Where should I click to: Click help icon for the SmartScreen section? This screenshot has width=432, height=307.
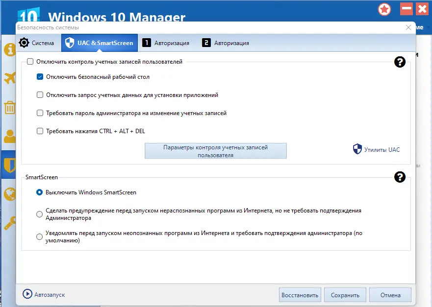pyautogui.click(x=400, y=177)
